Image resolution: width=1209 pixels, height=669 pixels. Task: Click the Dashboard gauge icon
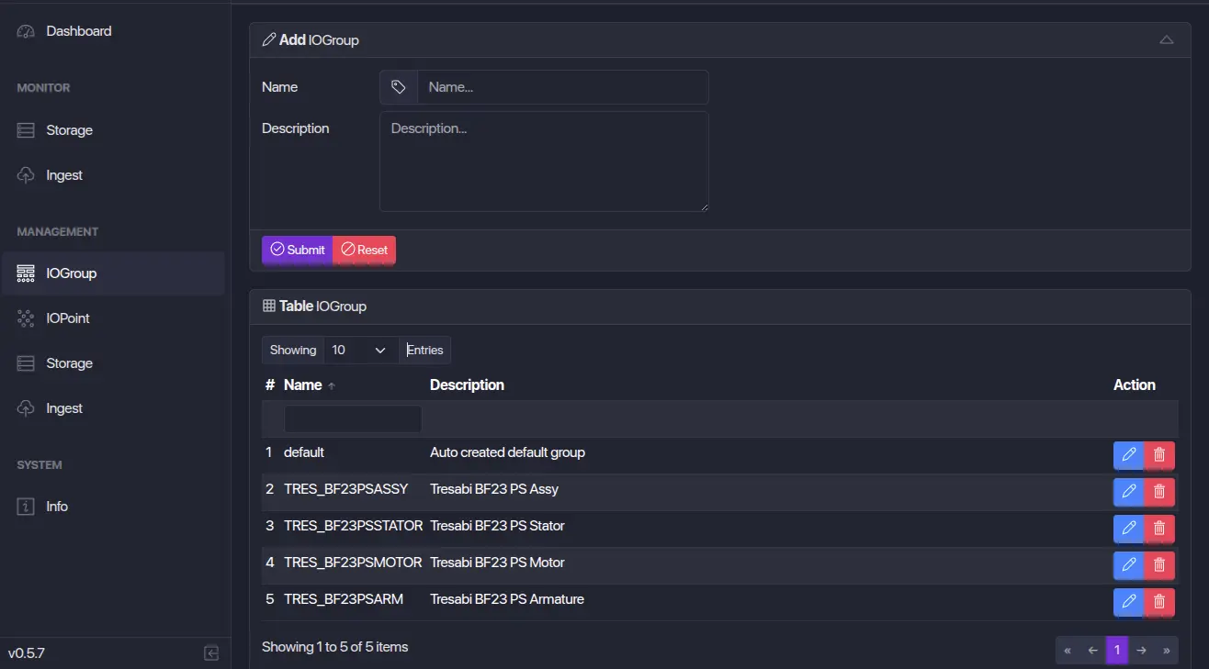tap(26, 31)
